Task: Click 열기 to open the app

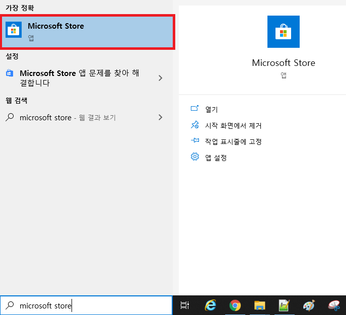Action: point(212,109)
